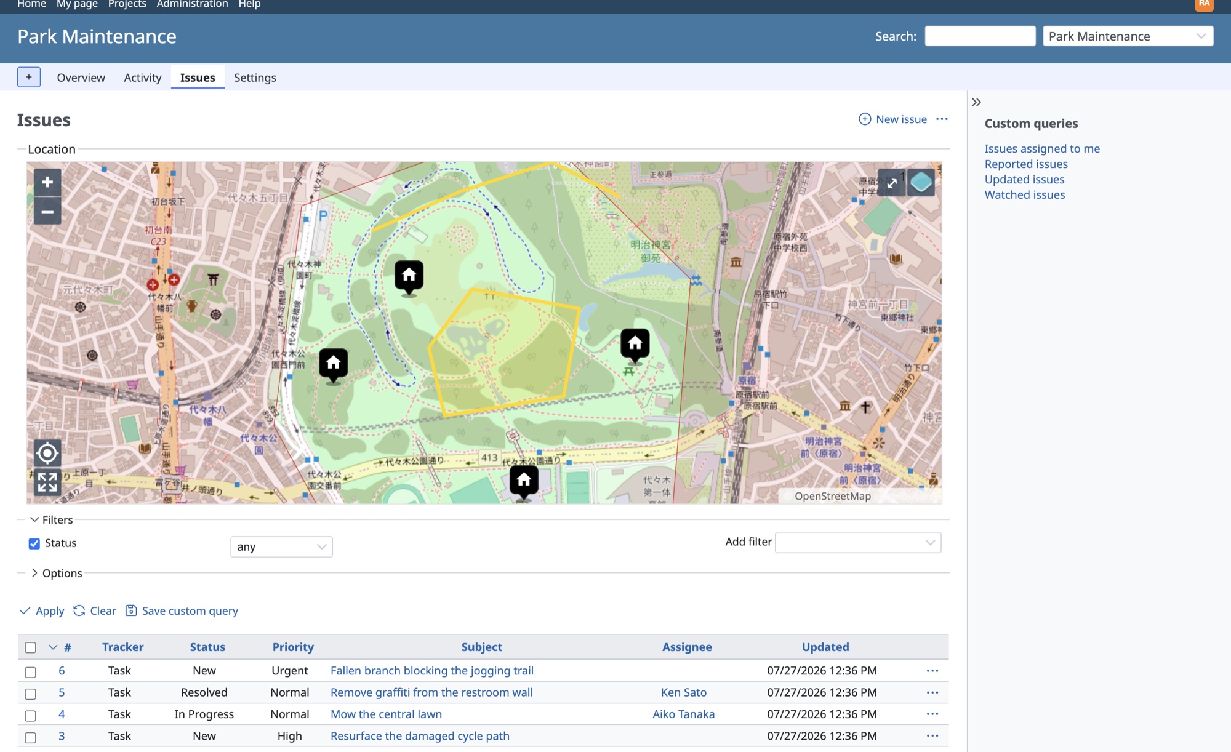View assignee Ken Sato's profile
This screenshot has width=1231, height=752.
tap(683, 692)
